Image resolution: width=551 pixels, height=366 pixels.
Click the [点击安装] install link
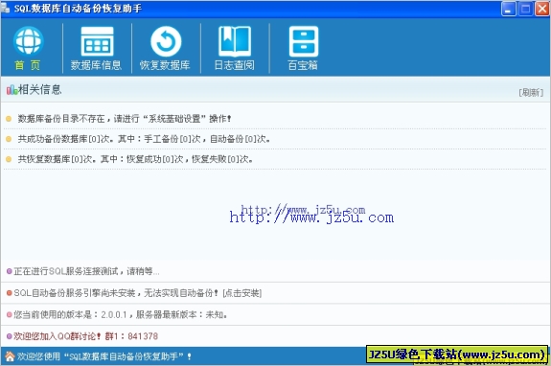242,293
